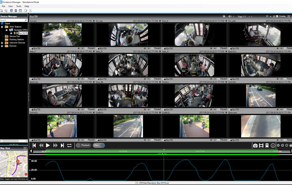Select the Backward camera thumbnail
The height and width of the screenshot is (185, 292).
point(261,126)
